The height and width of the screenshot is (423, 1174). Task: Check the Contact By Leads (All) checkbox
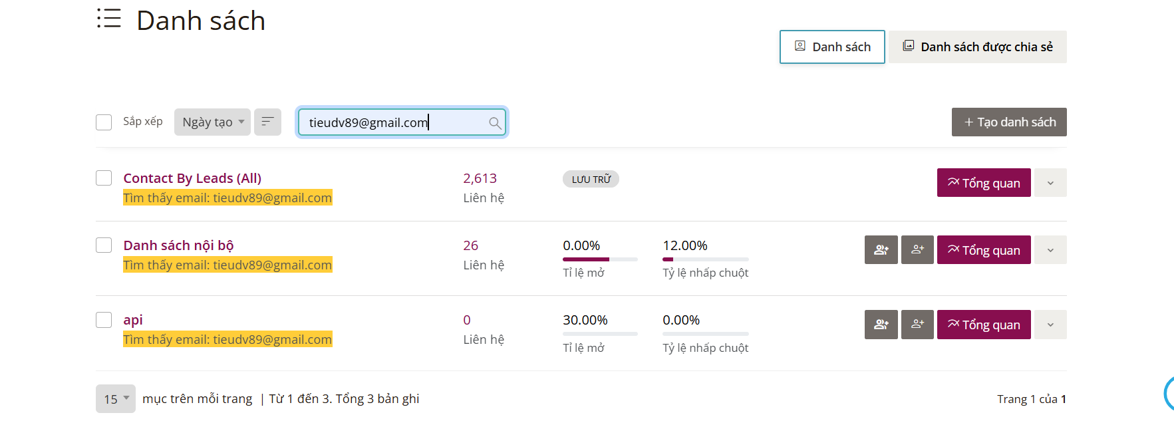pyautogui.click(x=104, y=178)
